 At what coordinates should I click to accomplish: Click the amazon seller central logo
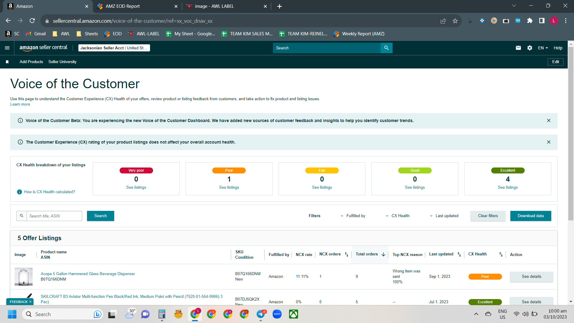43,48
